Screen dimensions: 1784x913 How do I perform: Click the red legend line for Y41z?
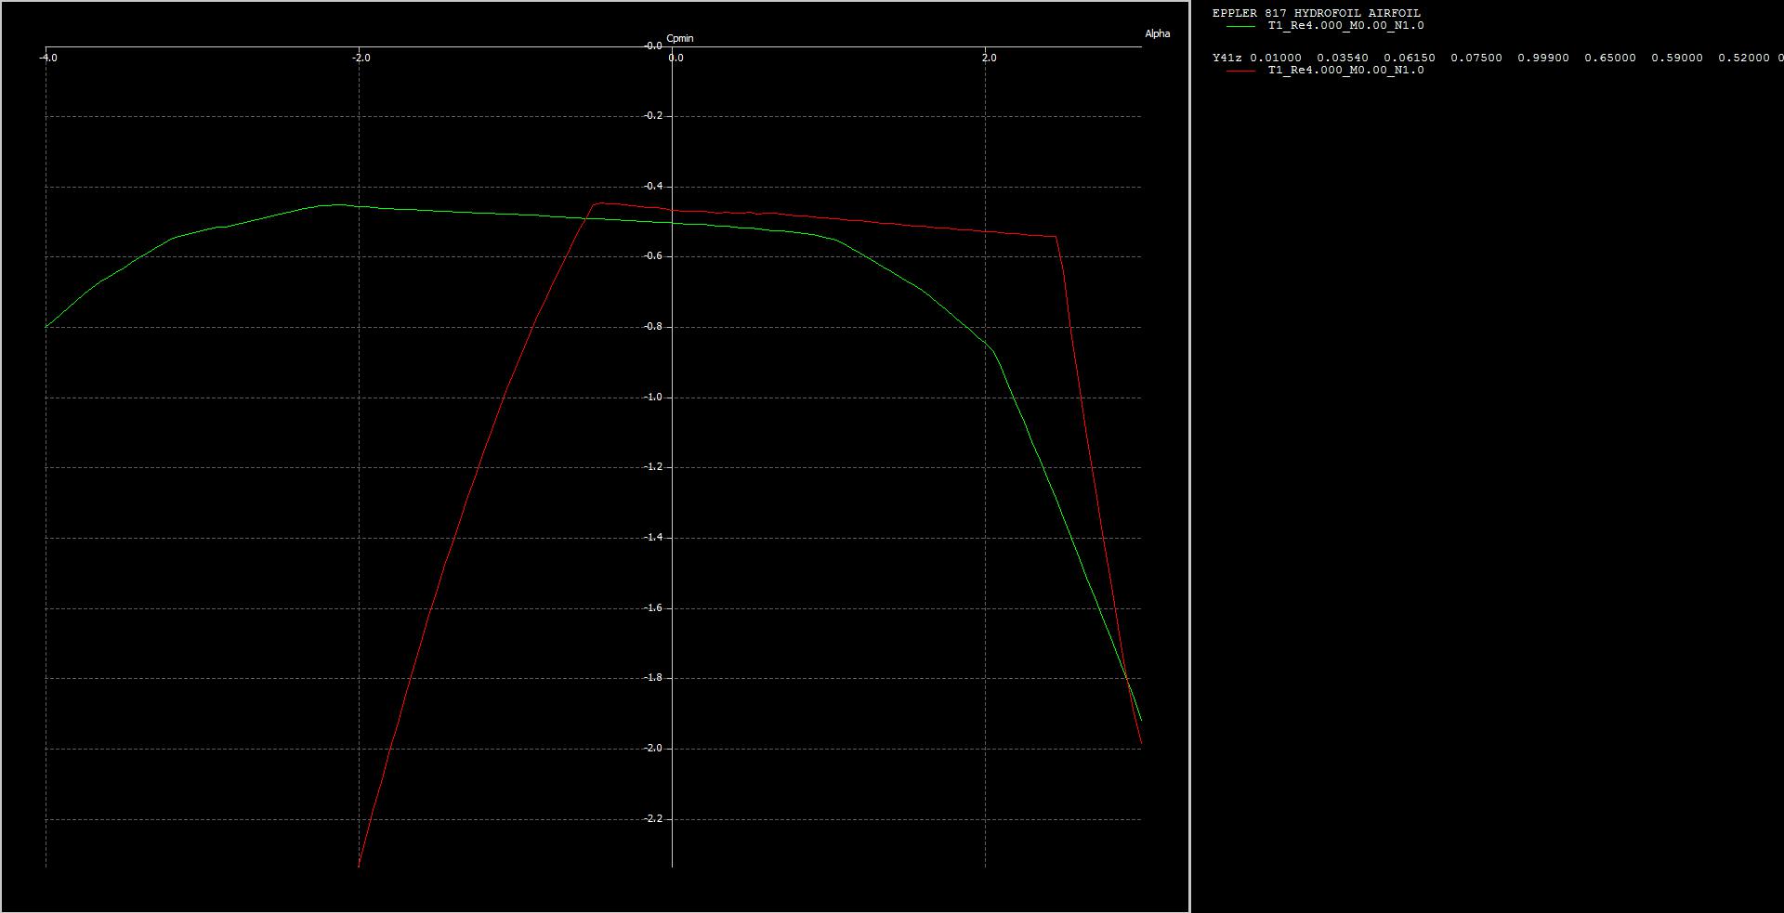pos(1240,71)
